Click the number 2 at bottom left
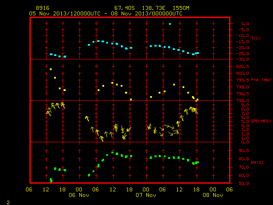Image resolution: width=273 pixels, height=205 pixels. click(8, 202)
